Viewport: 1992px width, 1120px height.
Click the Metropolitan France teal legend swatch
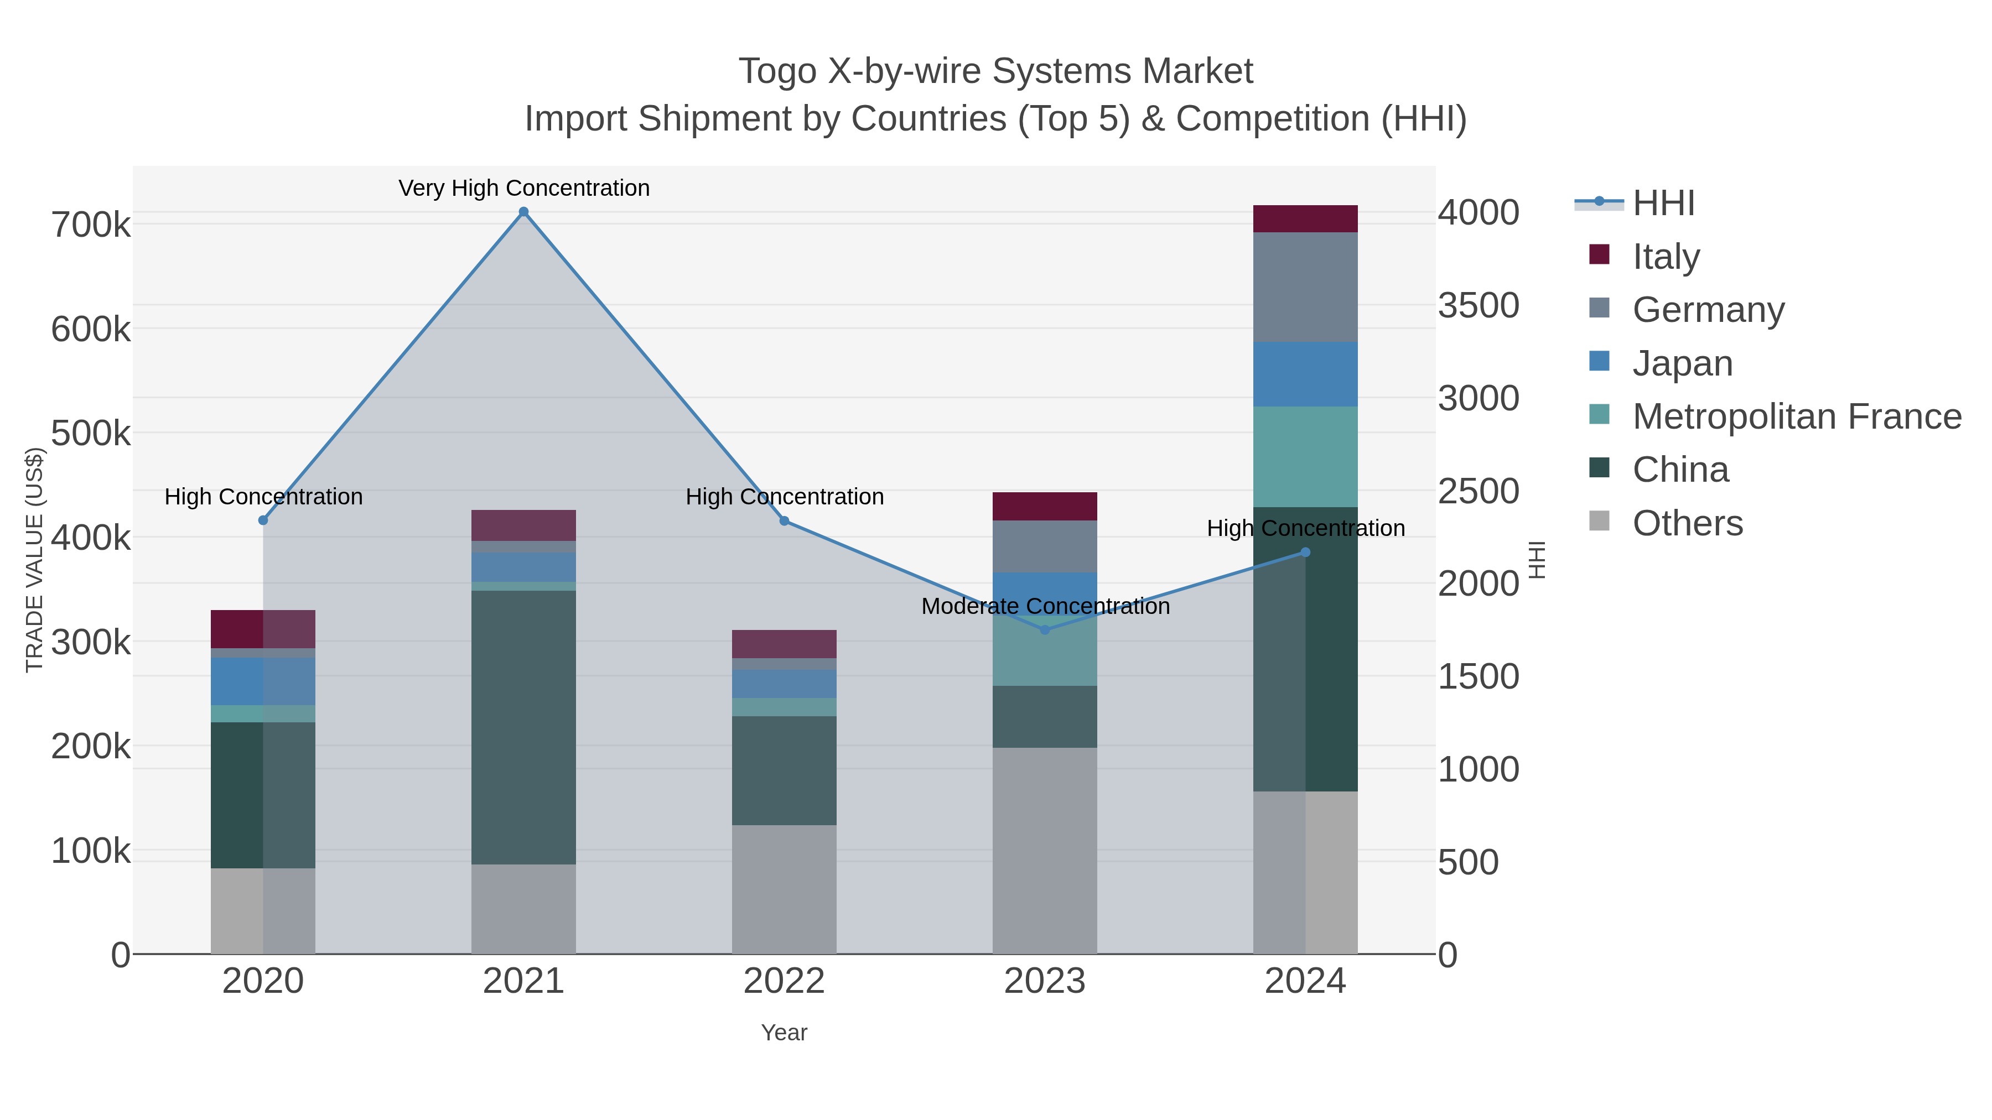1599,414
